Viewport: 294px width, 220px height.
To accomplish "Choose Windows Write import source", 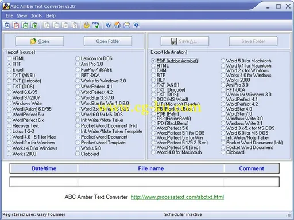I will click(x=24, y=103).
